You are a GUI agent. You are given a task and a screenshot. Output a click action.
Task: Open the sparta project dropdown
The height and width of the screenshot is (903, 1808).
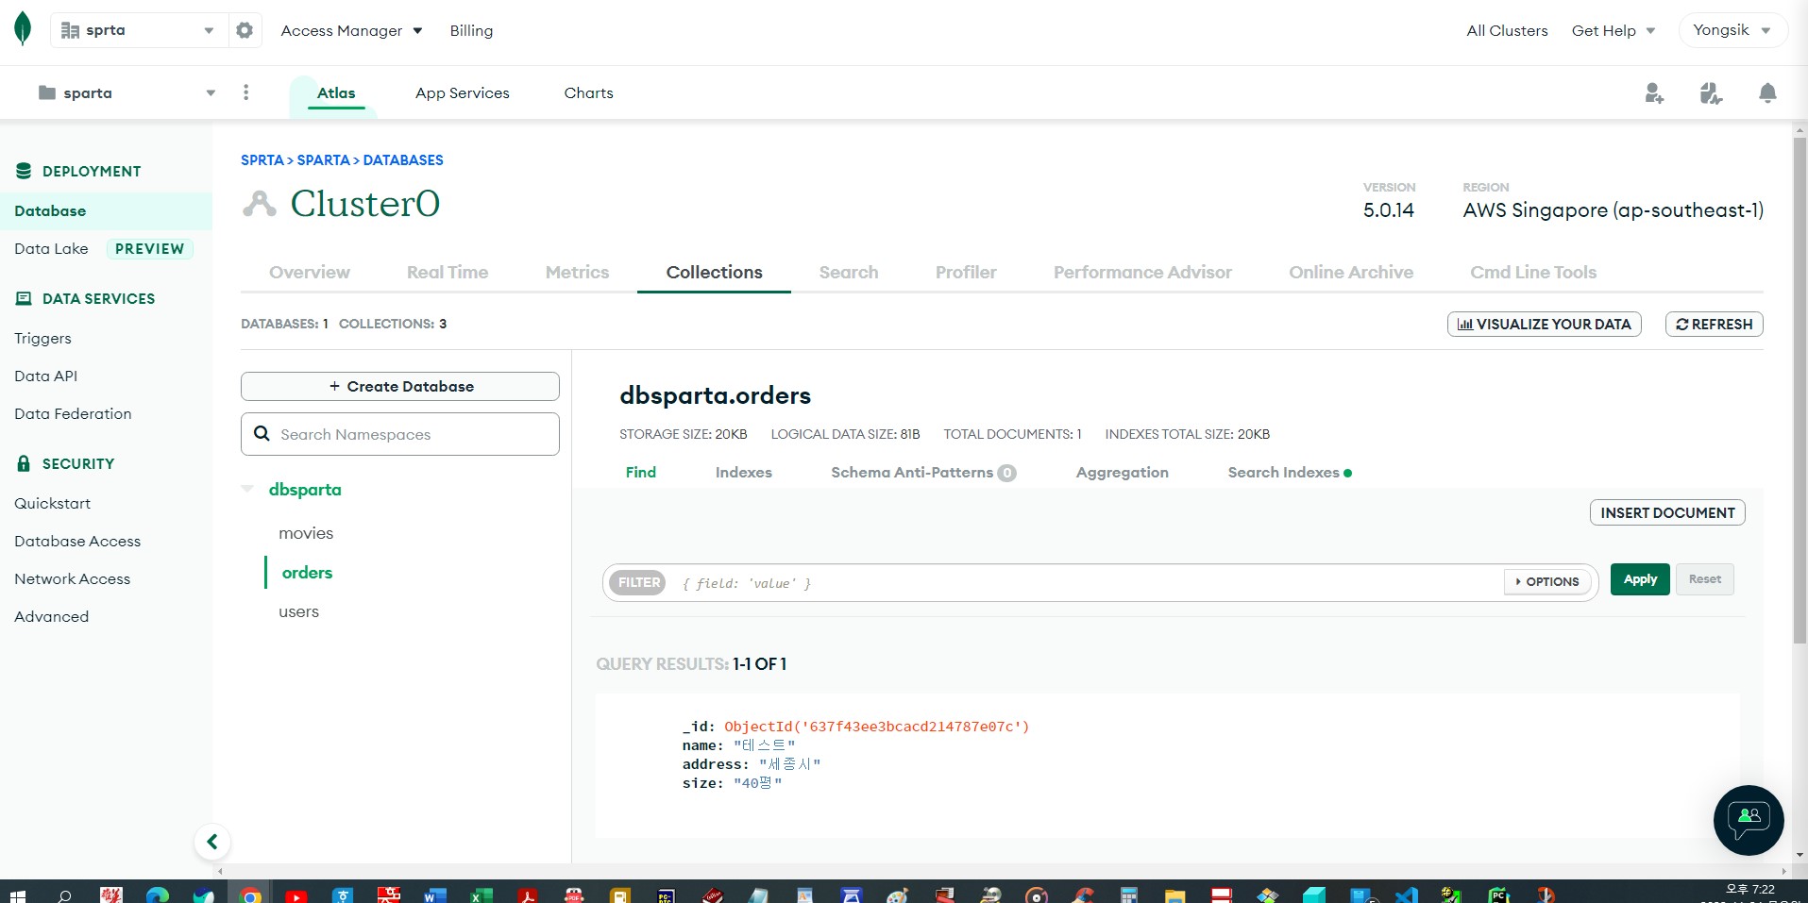coord(127,92)
